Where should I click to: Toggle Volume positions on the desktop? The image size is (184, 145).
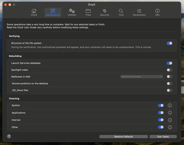pyautogui.click(x=170, y=84)
